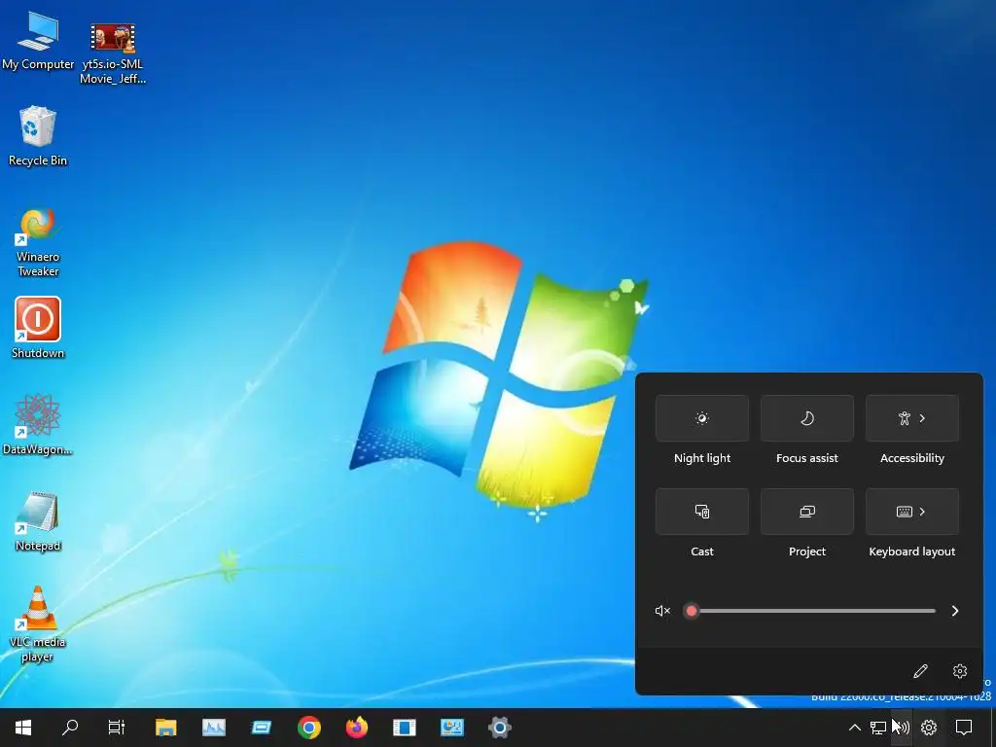Select the Recycle Bin icon
The image size is (996, 747).
click(38, 136)
